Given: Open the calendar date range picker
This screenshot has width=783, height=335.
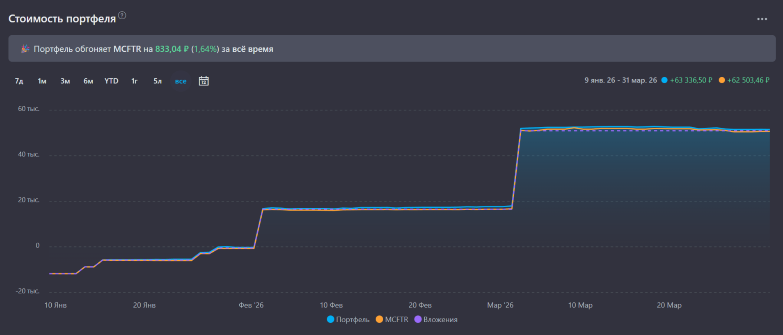Looking at the screenshot, I should coord(204,81).
